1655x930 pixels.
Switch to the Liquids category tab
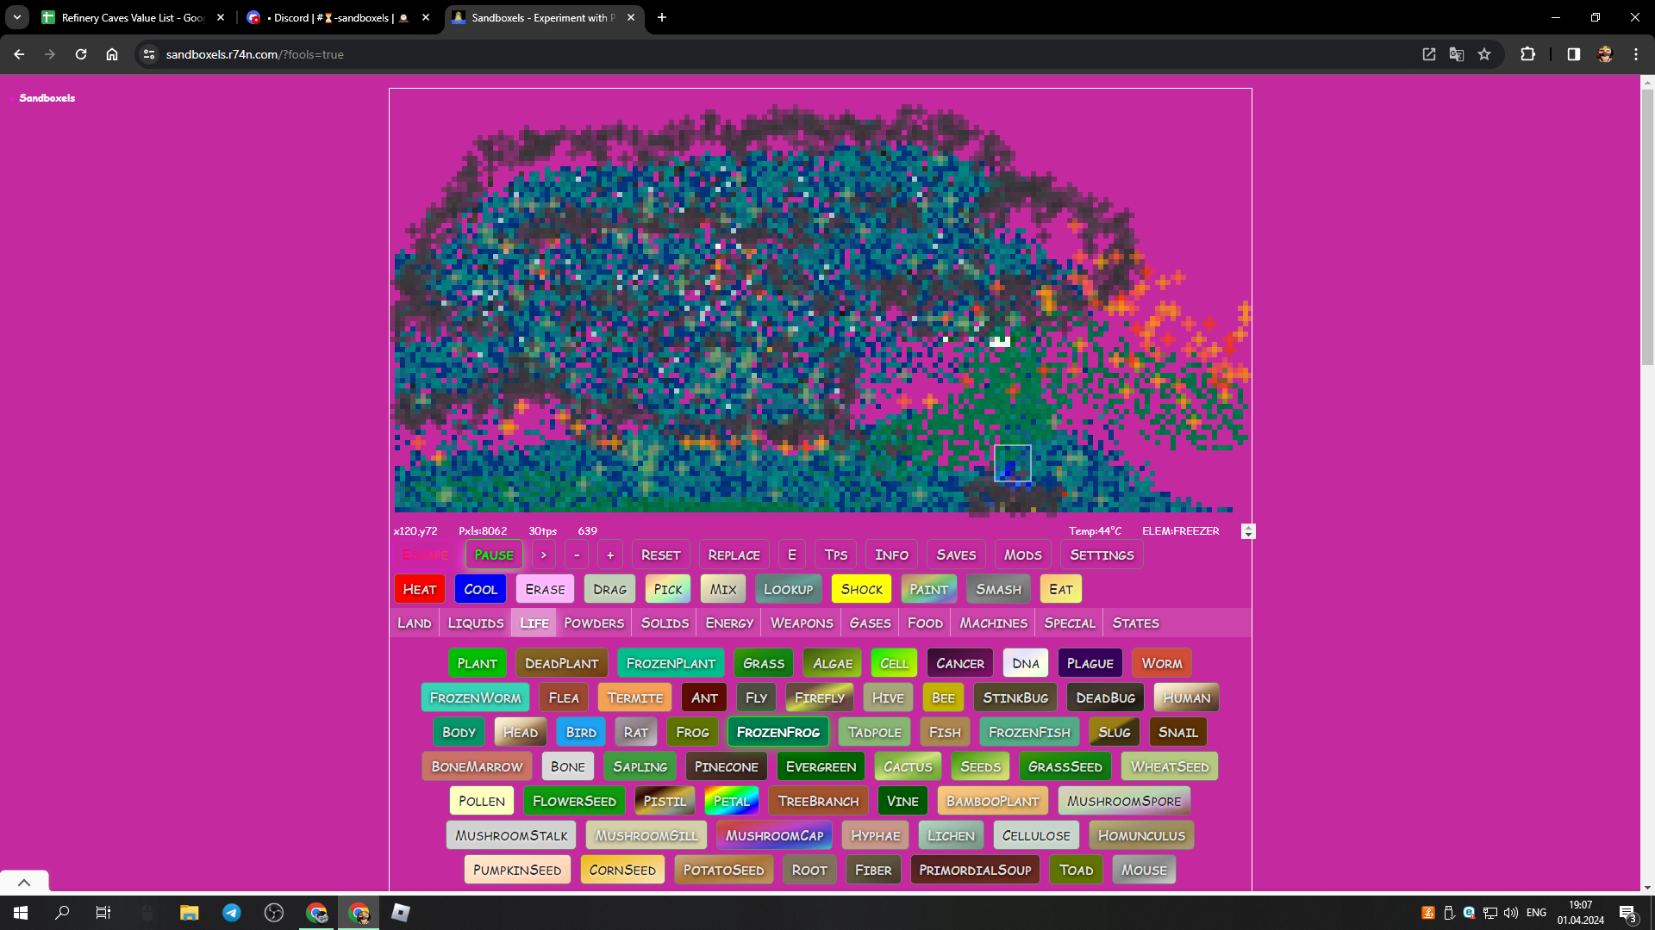point(475,623)
